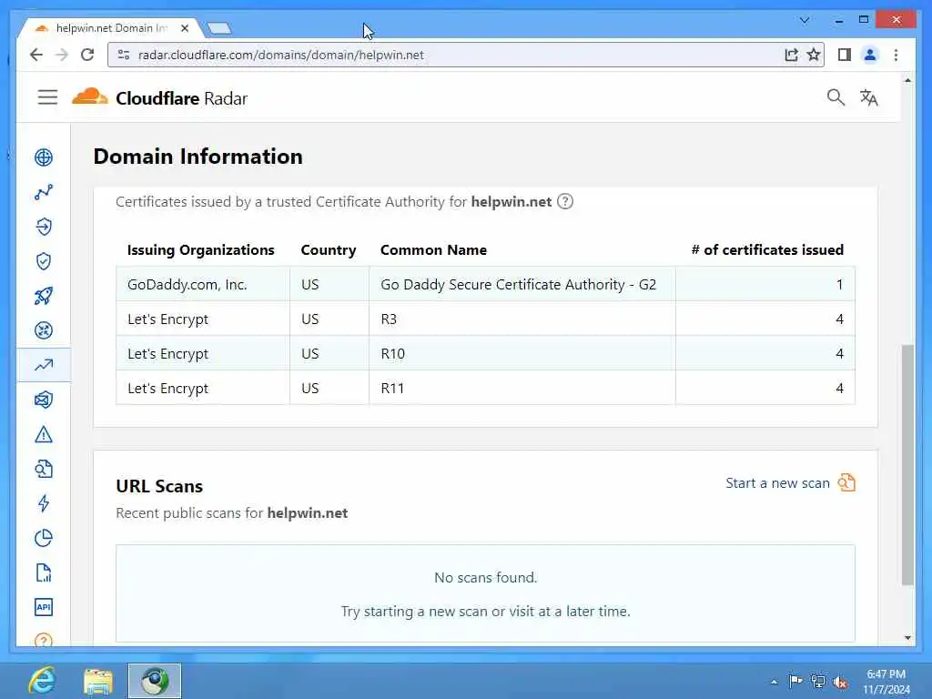Click the scrollbar down arrow

(x=907, y=638)
